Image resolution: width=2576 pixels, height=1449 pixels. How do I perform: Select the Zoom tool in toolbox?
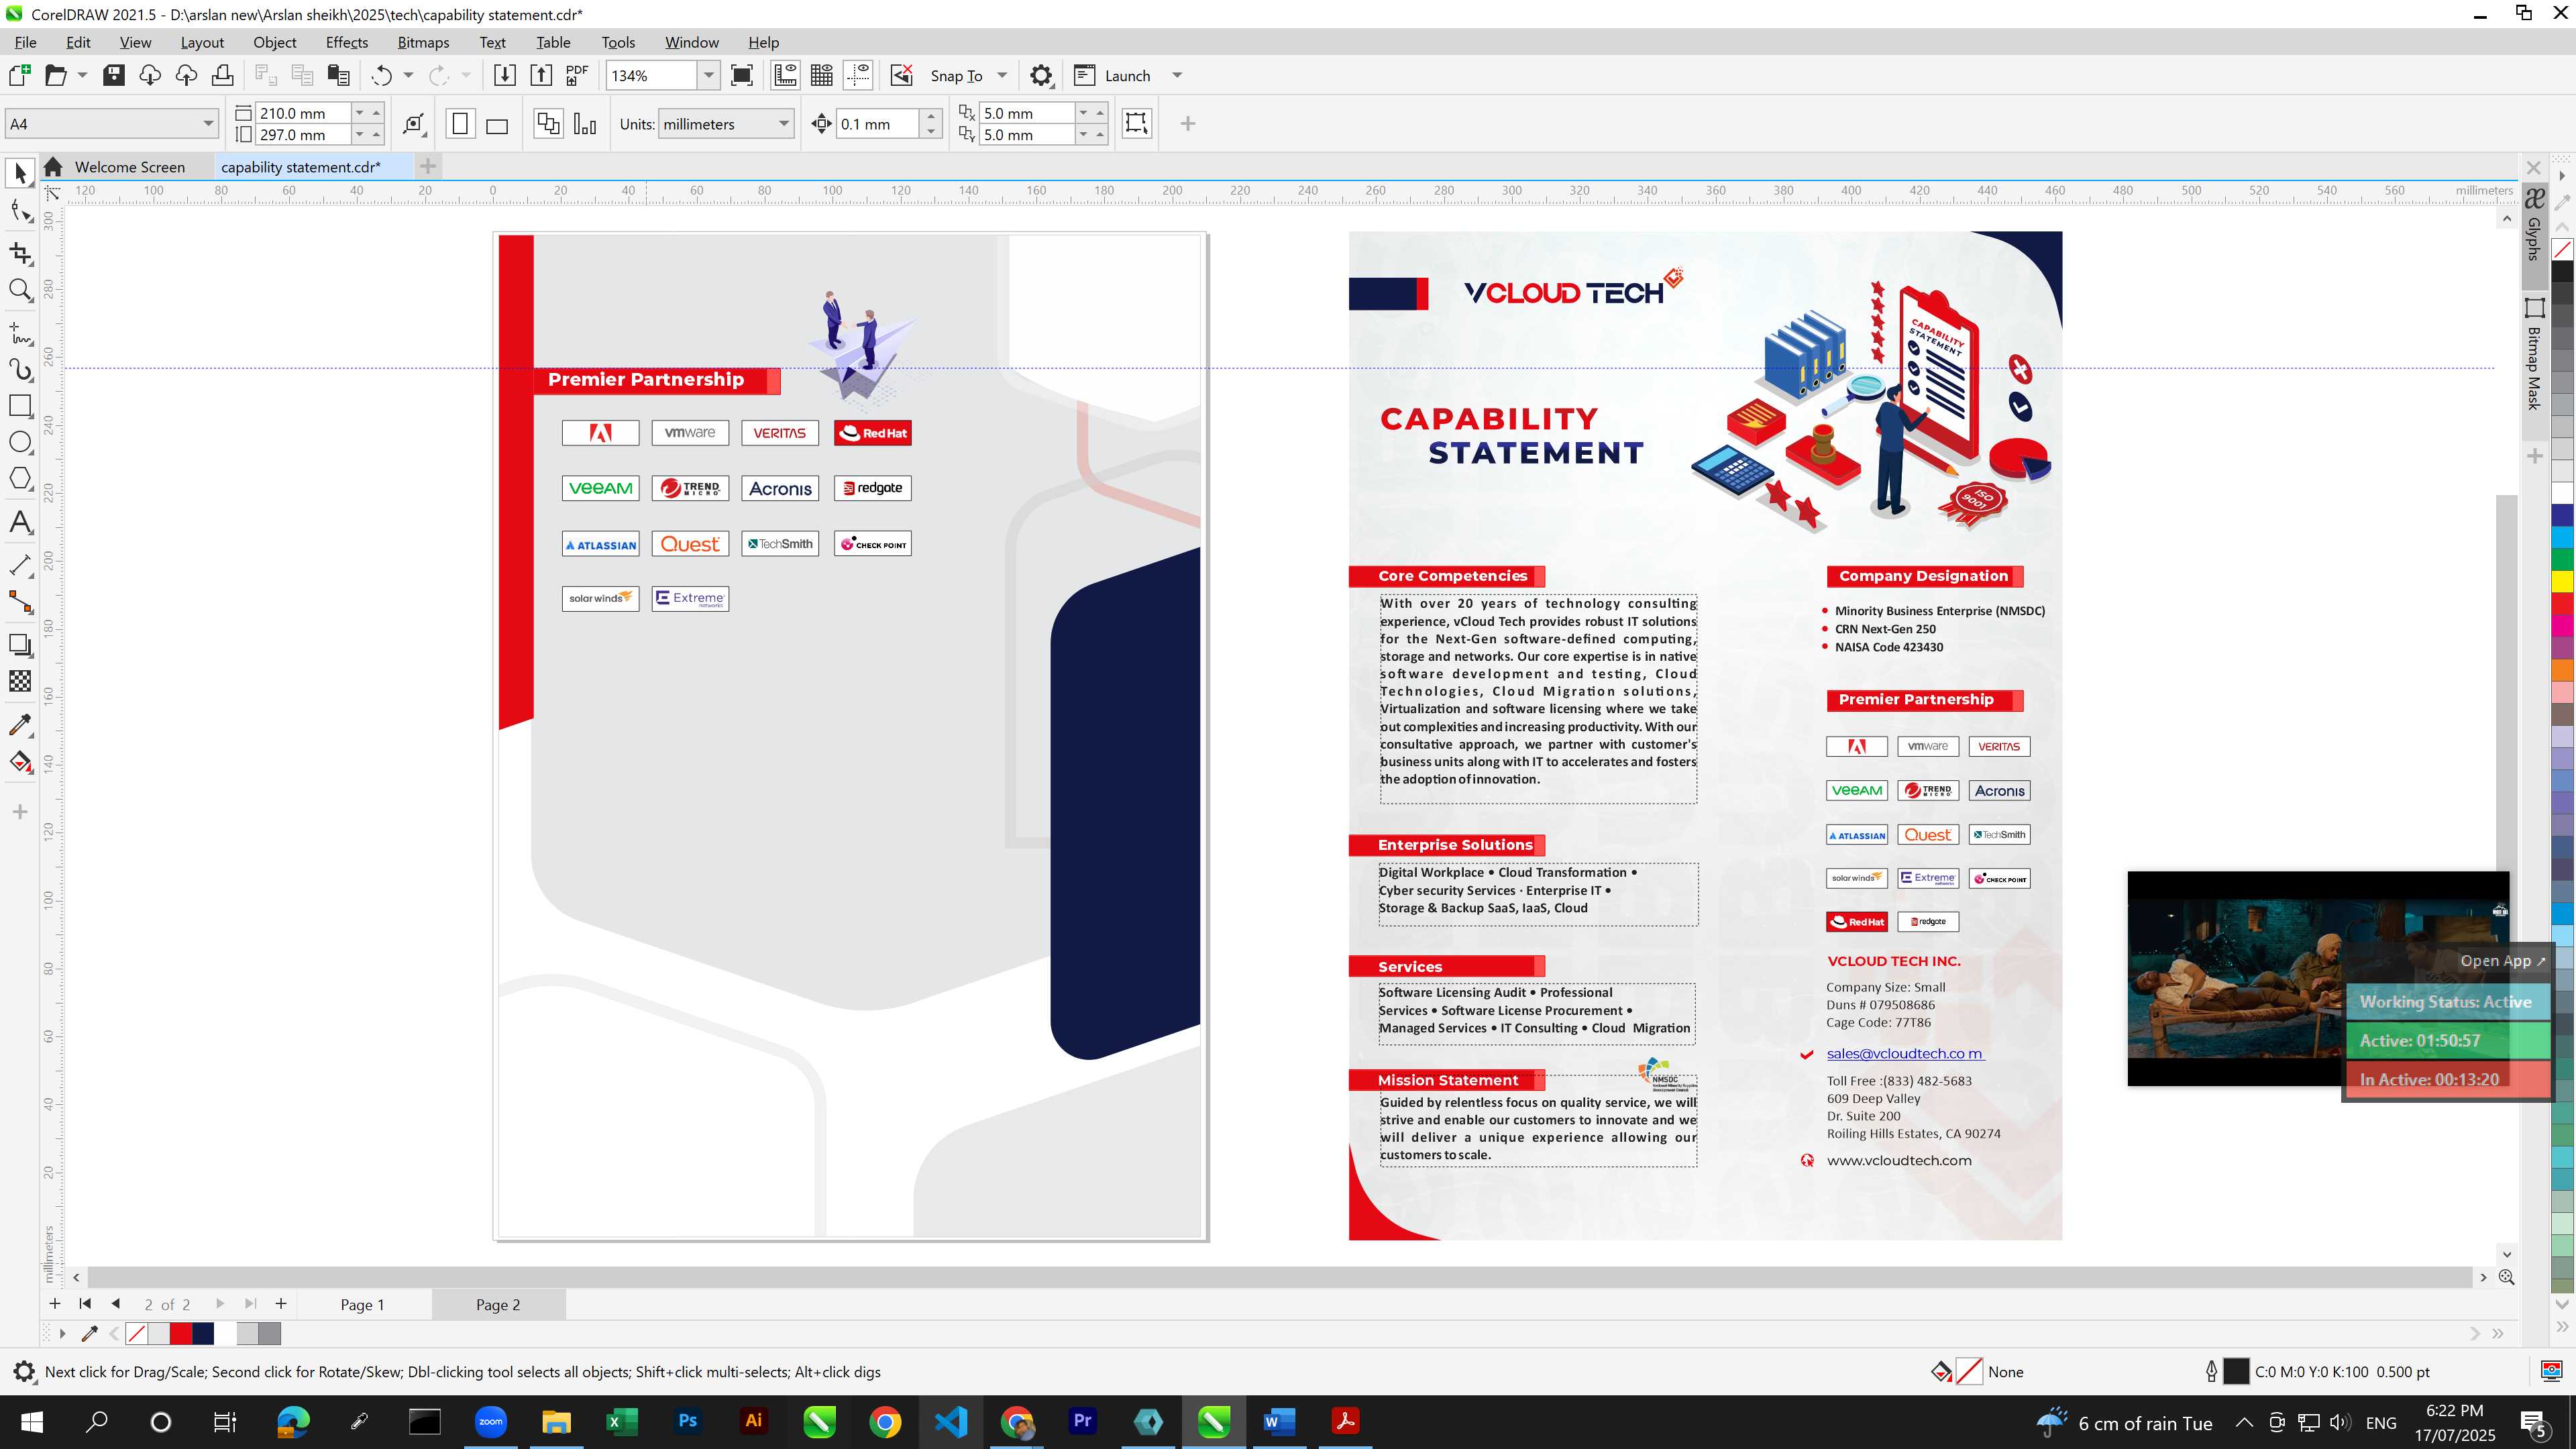(20, 290)
